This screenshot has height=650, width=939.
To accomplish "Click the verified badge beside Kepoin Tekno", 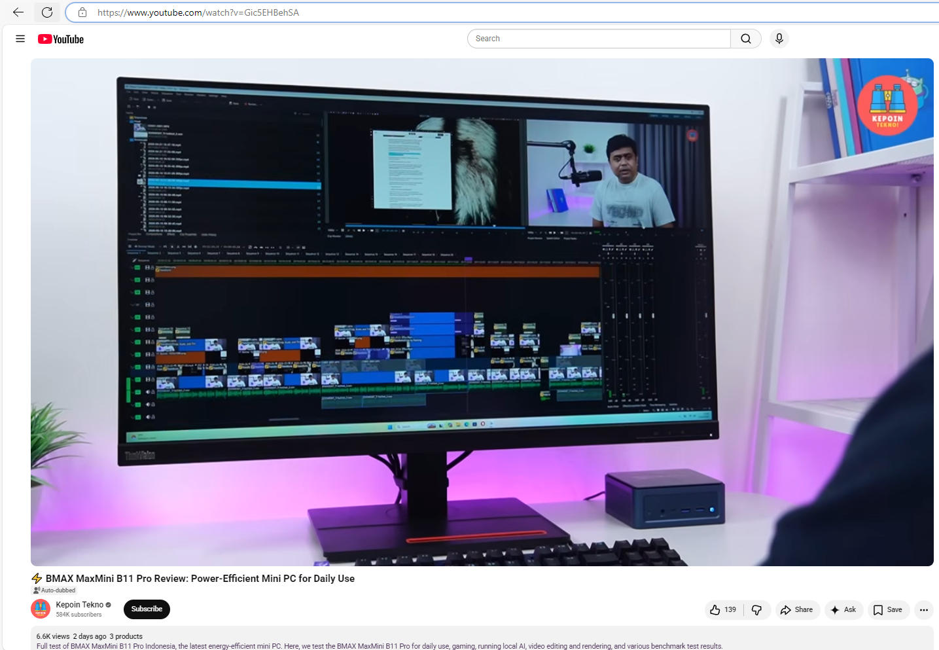I will coord(109,605).
